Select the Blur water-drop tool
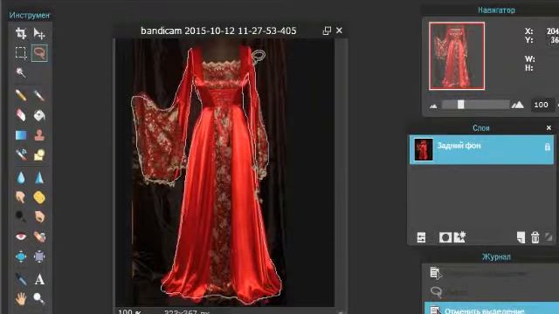The width and height of the screenshot is (559, 314). pyautogui.click(x=21, y=177)
